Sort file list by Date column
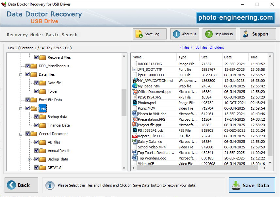280x197 pixels. pyautogui.click(x=235, y=57)
